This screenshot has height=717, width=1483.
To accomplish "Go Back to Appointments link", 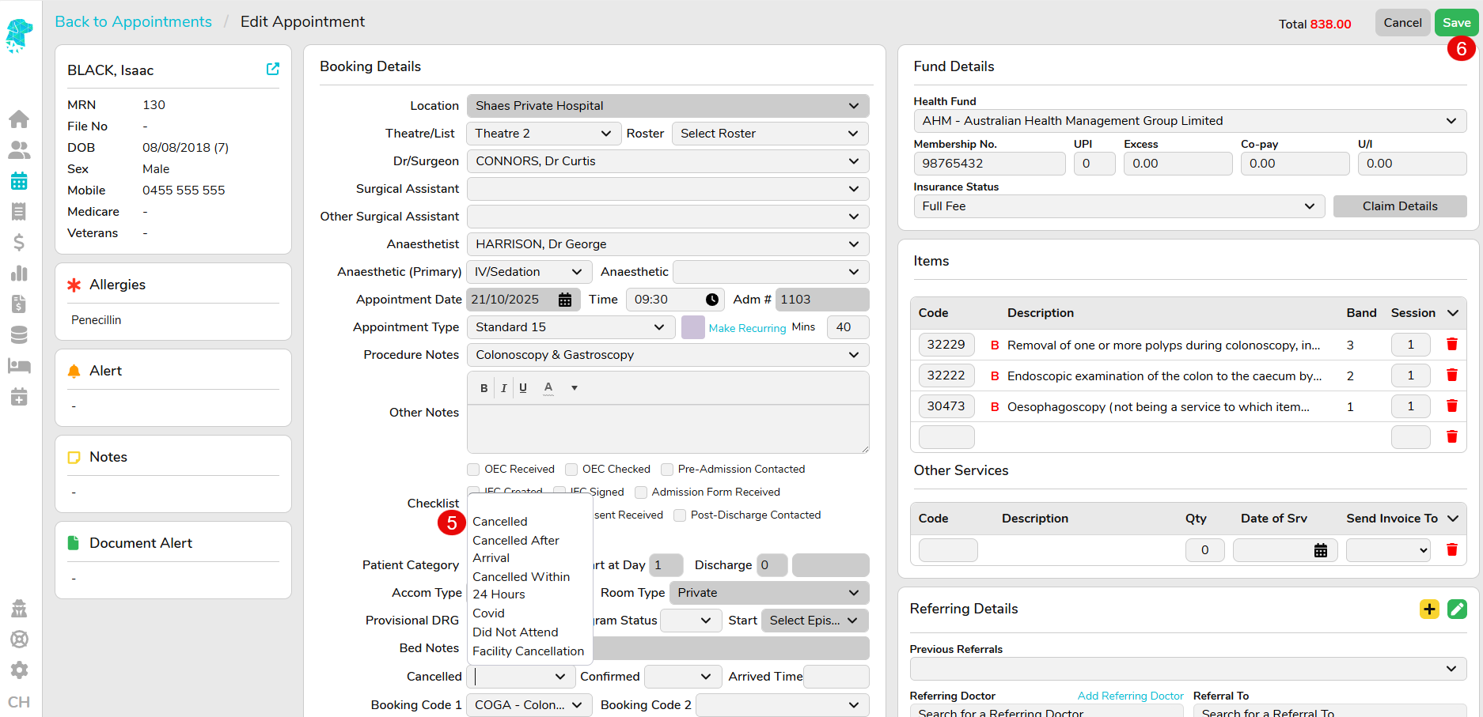I will pyautogui.click(x=133, y=21).
